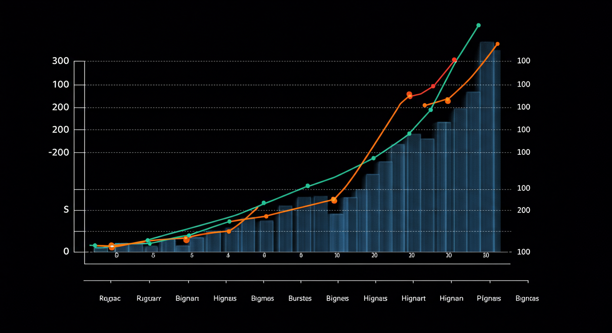Click the topmost green line data point
Viewport: 612px width, 333px height.
point(479,26)
